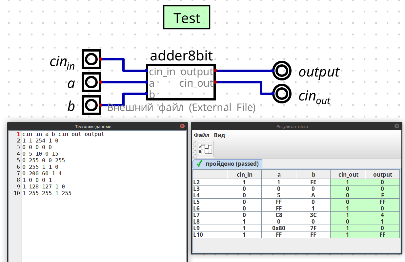The image size is (405, 262).
Task: Click the input pin labeled b
Action: (91, 105)
